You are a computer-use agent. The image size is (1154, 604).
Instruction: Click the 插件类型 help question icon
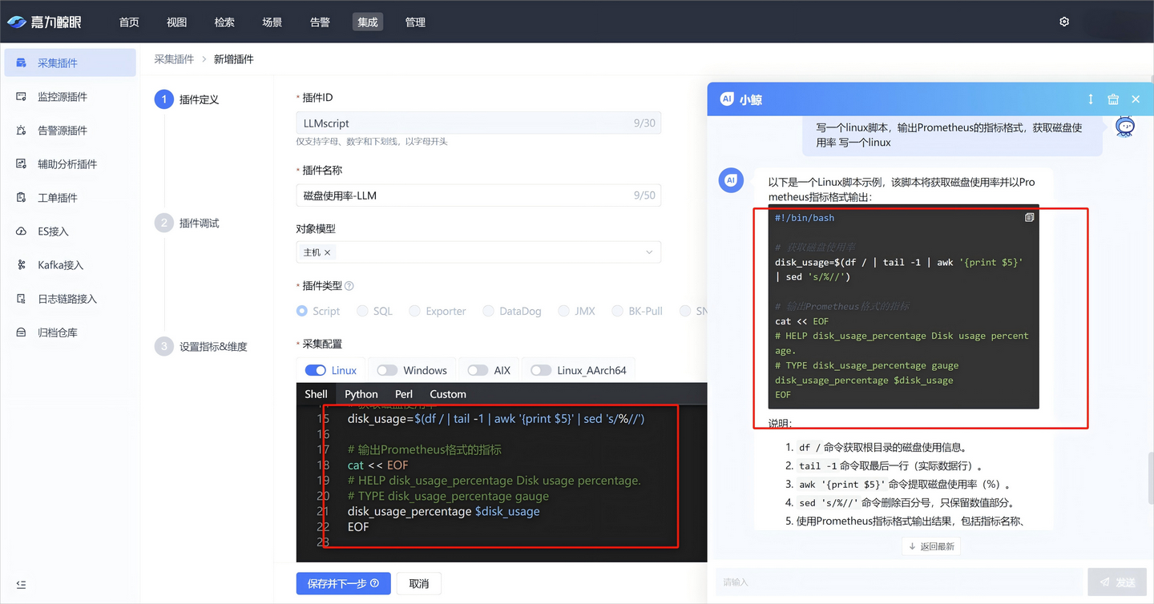[349, 286]
